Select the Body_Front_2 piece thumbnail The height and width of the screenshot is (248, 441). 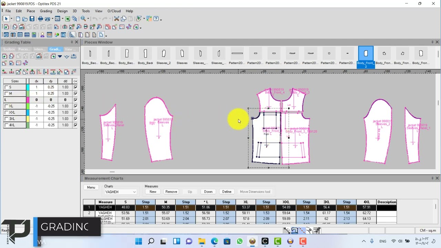point(366,56)
